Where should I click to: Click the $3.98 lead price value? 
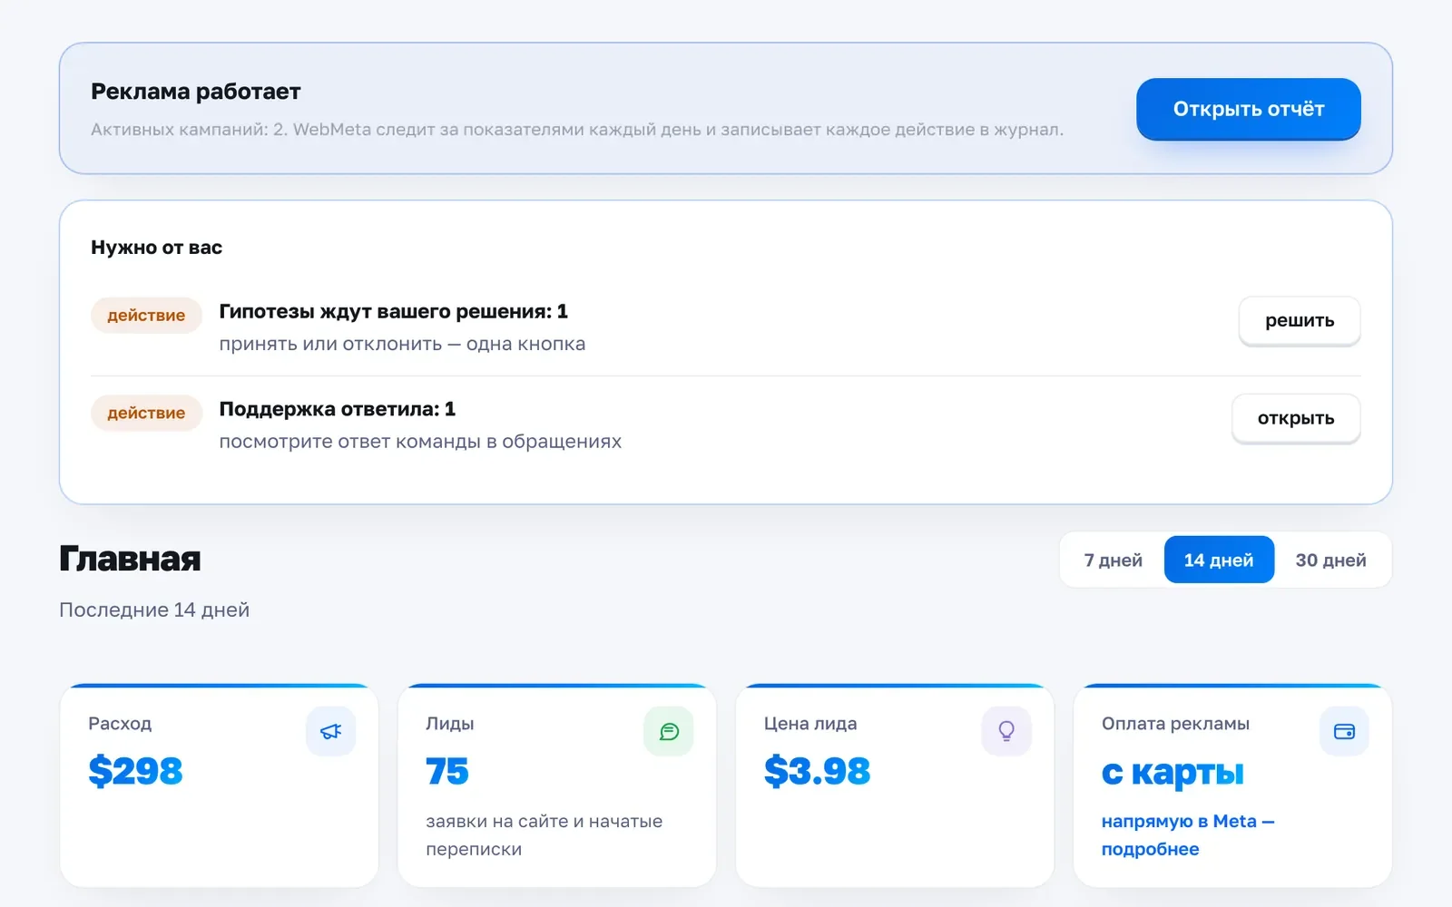coord(818,771)
